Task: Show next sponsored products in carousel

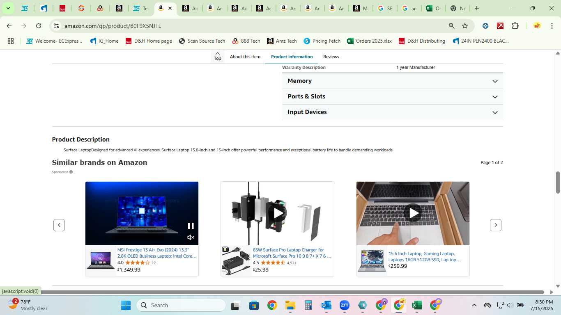Action: [496, 225]
